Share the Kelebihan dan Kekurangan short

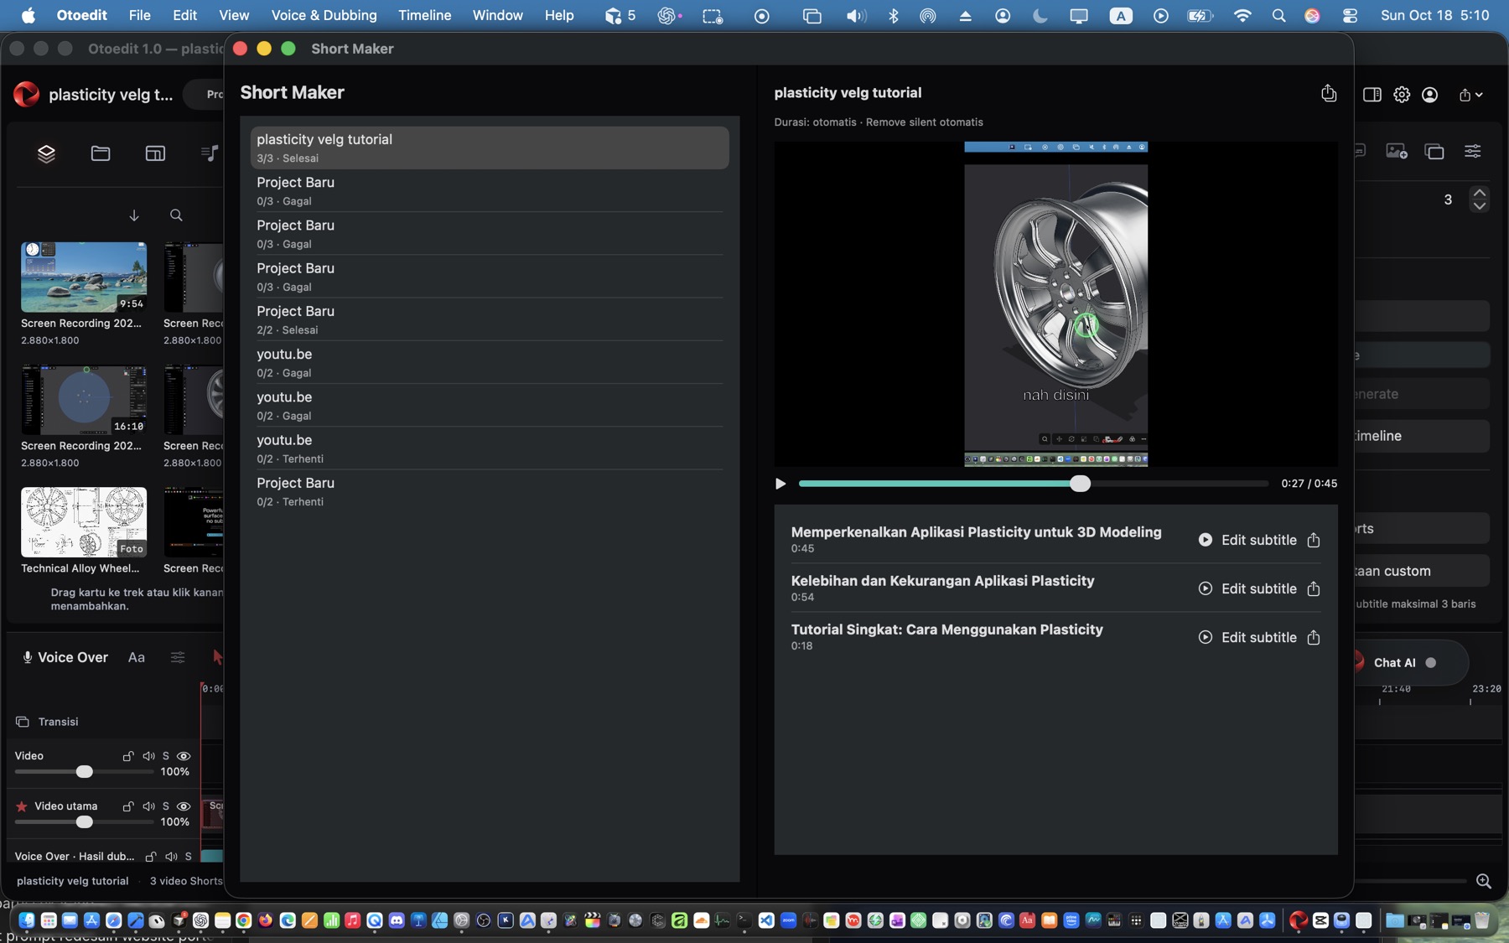pos(1314,588)
